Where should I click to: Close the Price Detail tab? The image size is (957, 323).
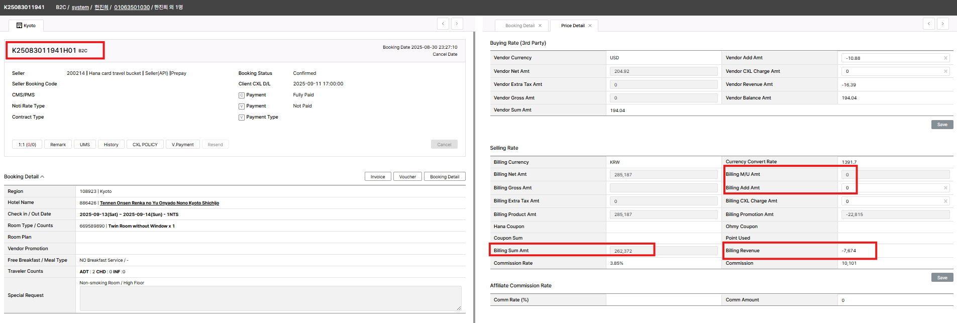click(x=590, y=26)
